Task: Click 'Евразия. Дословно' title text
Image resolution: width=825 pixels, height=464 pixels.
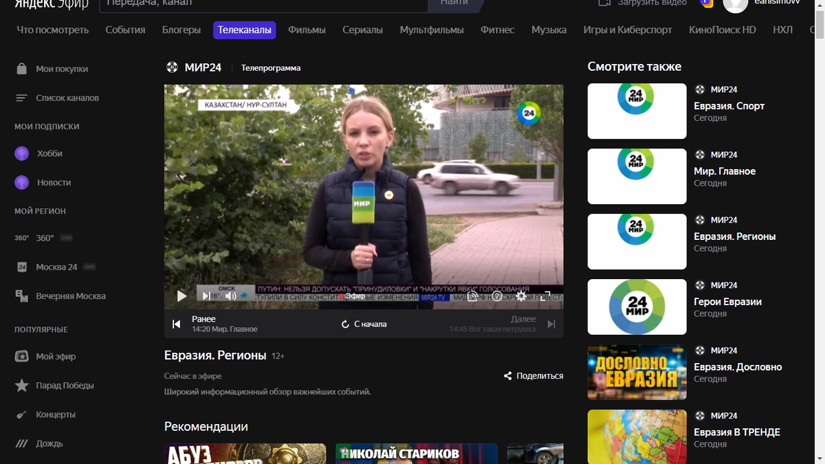Action: click(x=738, y=367)
